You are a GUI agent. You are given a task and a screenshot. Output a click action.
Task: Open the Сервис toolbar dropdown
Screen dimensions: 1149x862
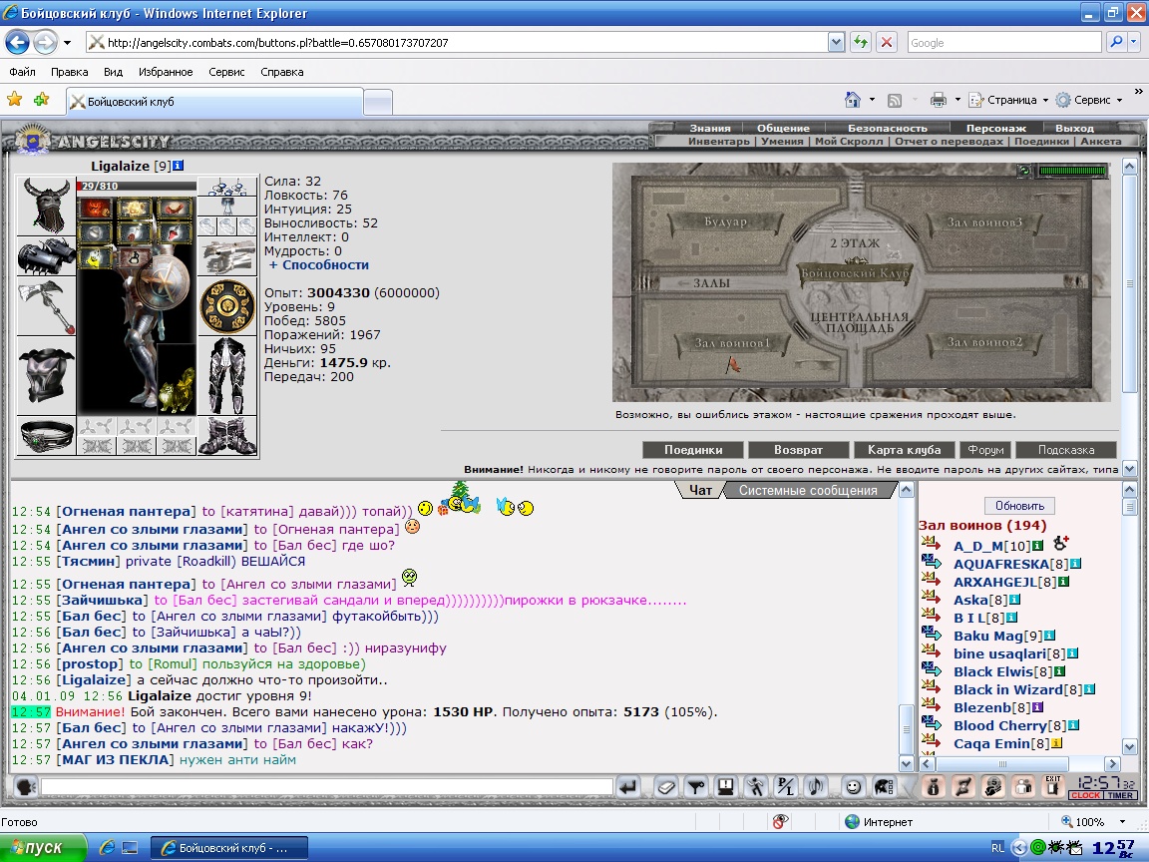point(1089,100)
